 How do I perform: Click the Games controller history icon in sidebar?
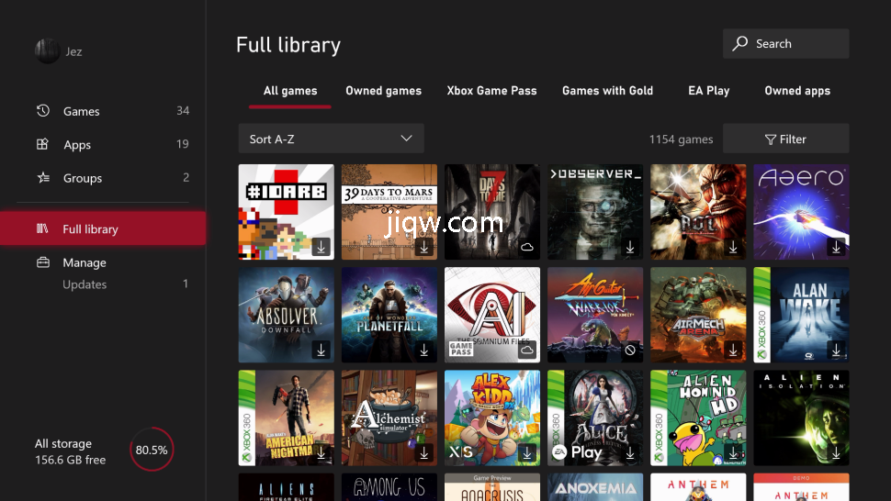[x=42, y=111]
